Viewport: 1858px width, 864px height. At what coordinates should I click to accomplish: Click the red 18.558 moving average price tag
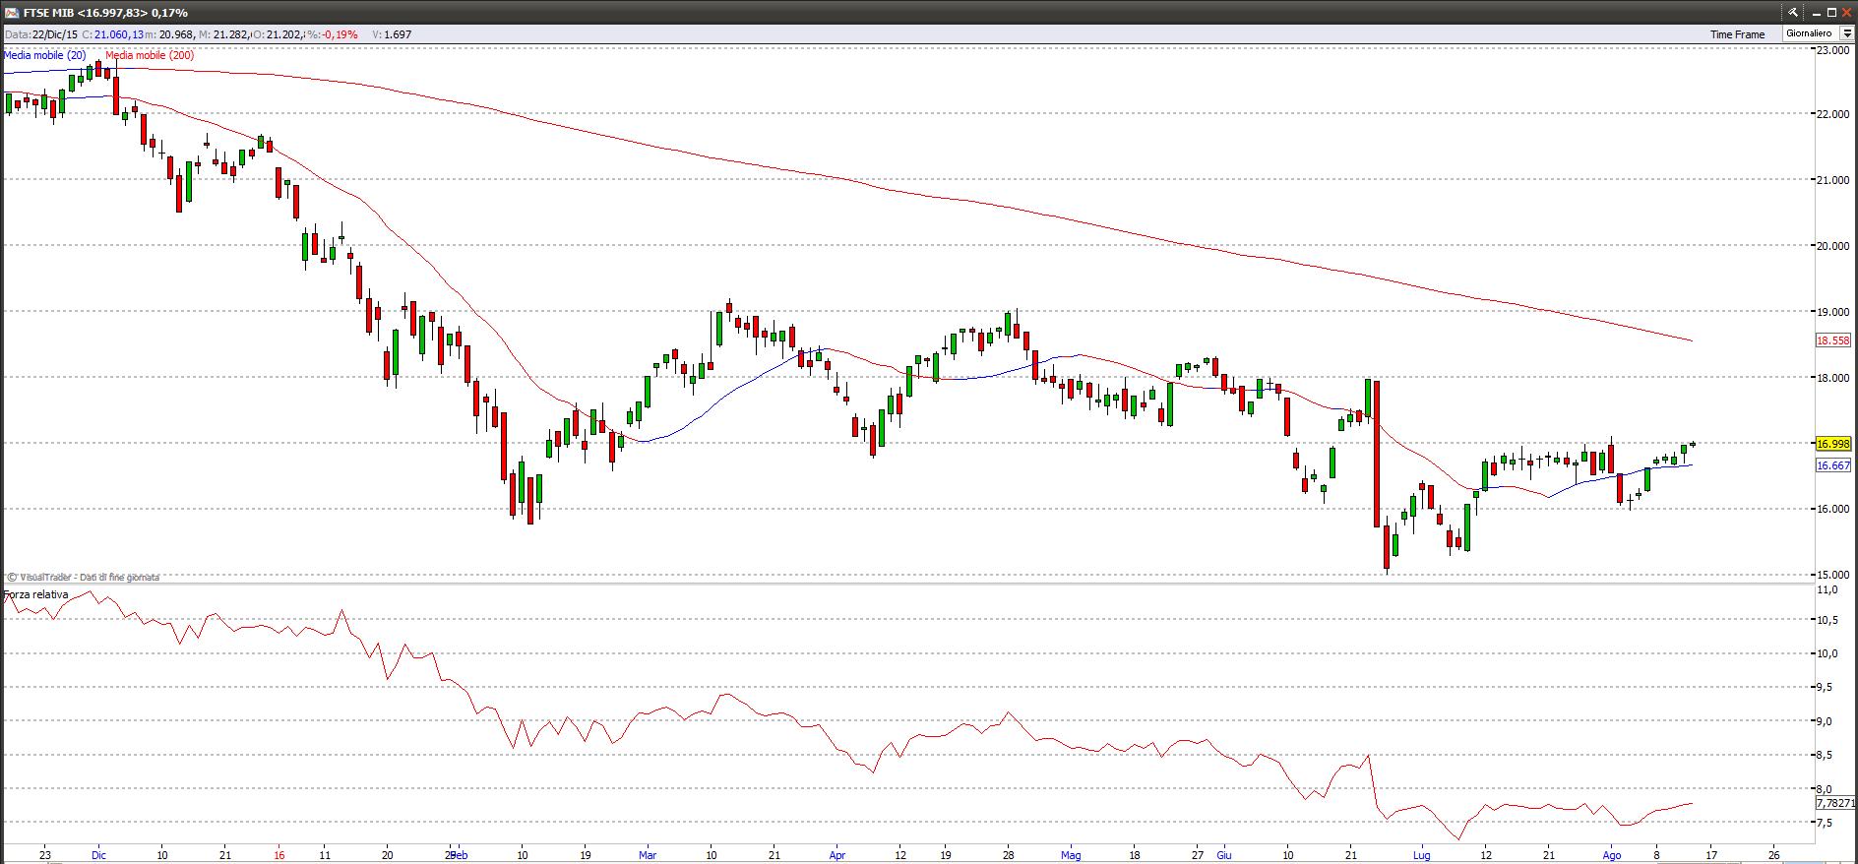[x=1832, y=340]
